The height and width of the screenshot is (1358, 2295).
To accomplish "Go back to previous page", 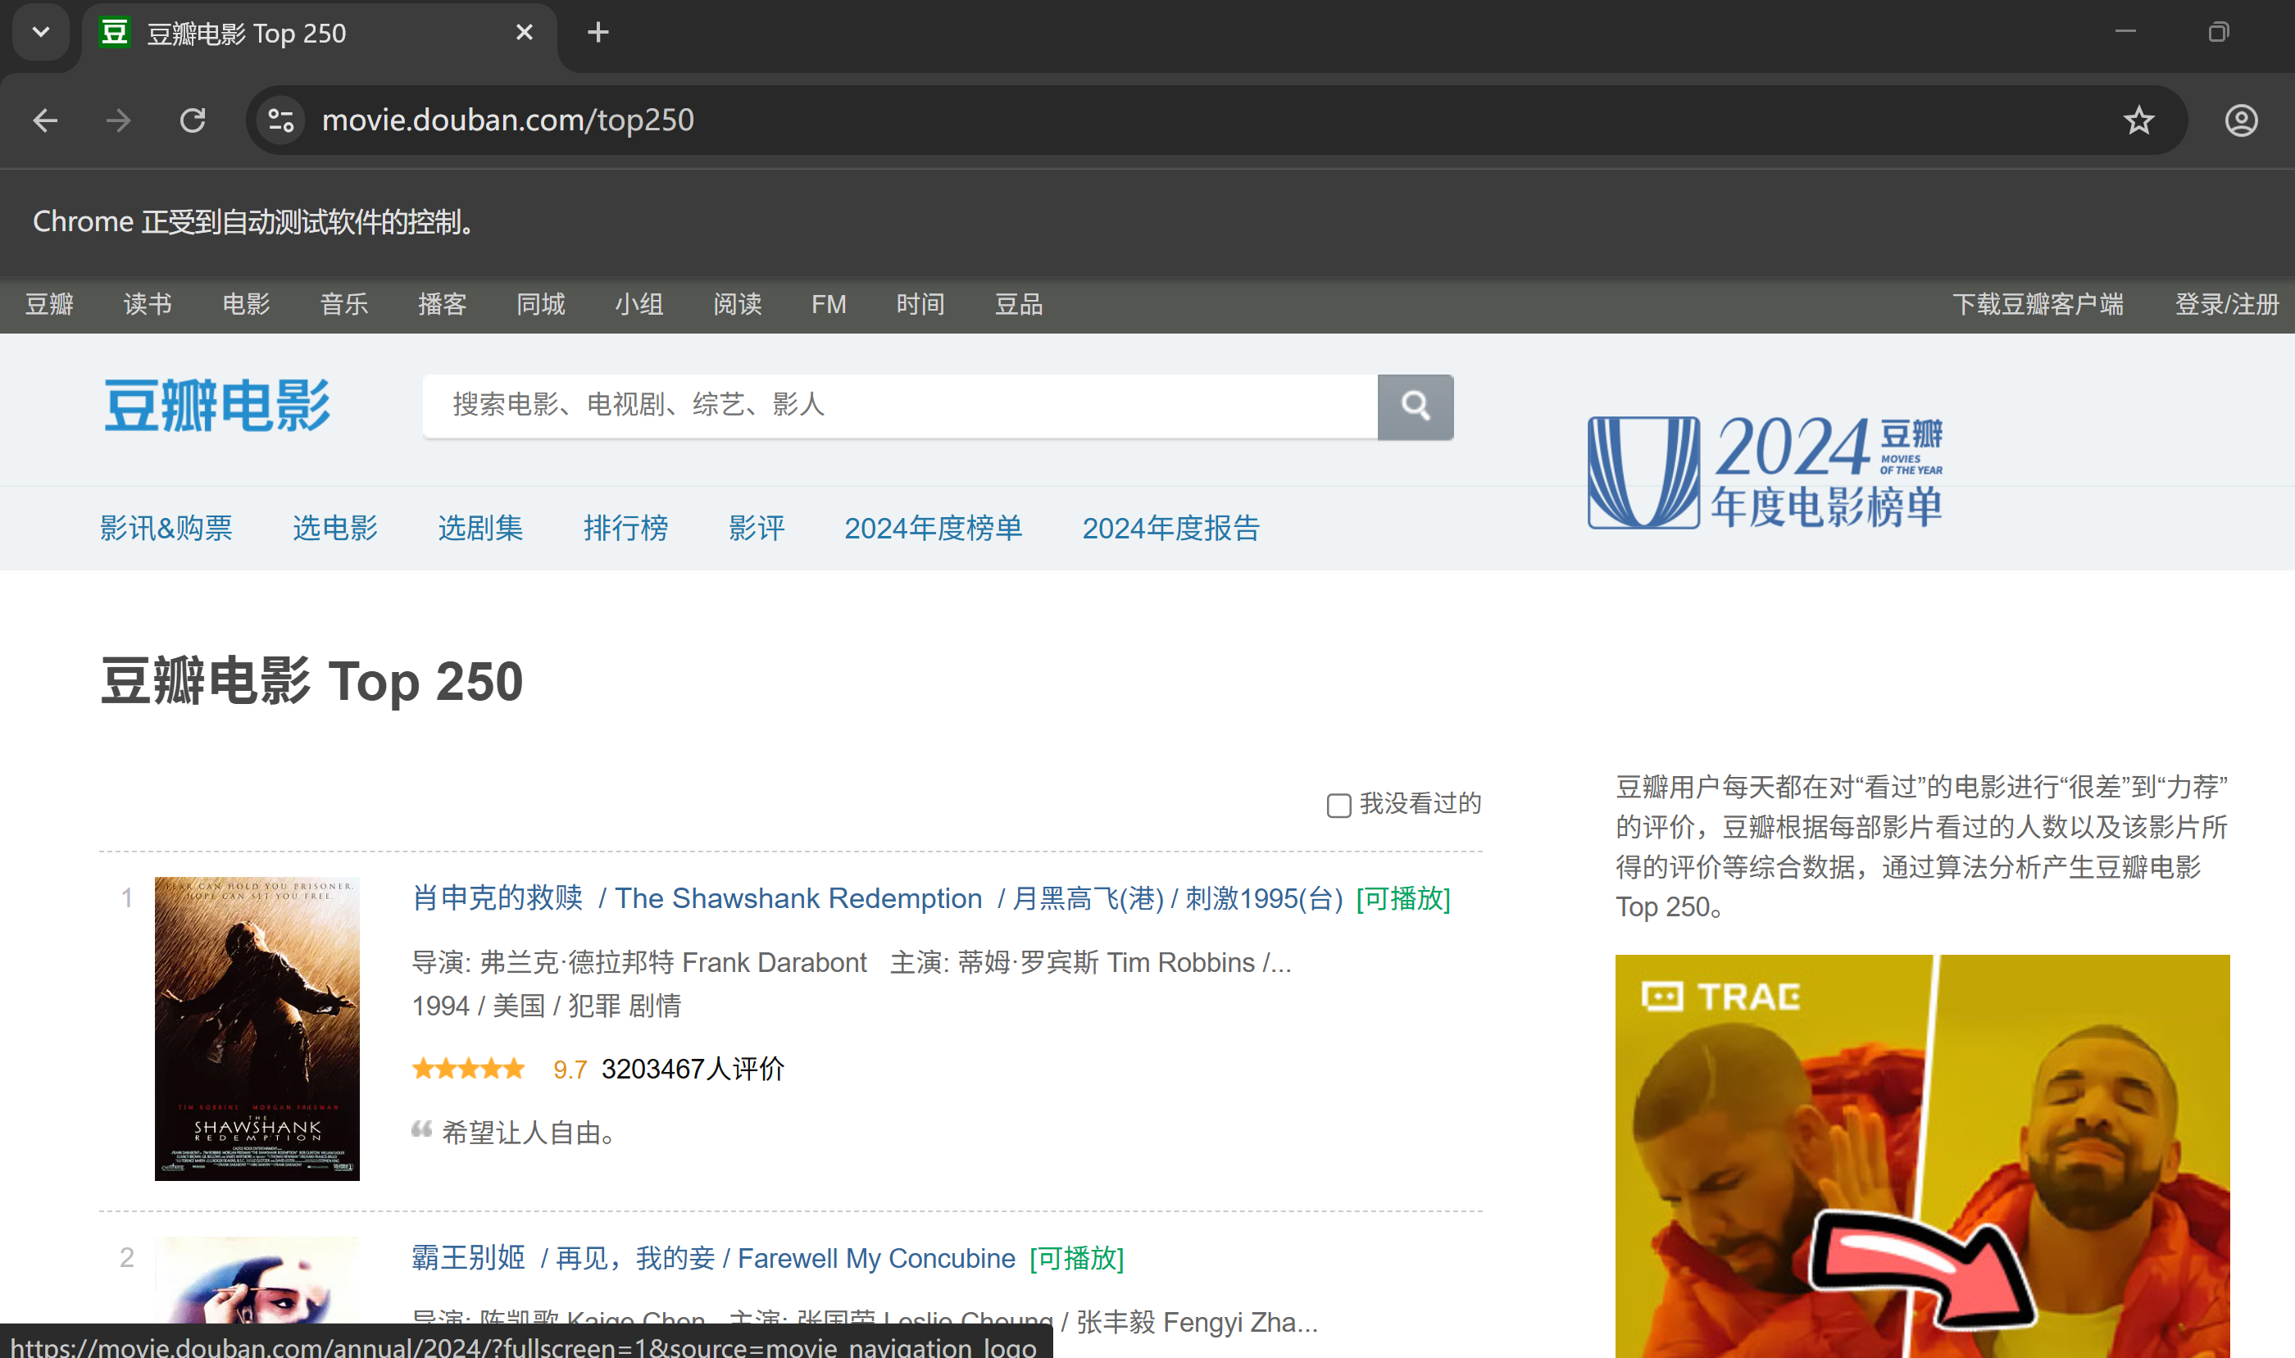I will click(x=45, y=120).
